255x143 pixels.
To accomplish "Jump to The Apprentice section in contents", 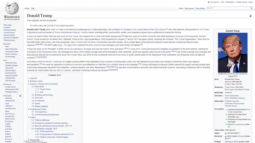I will coord(40,112).
